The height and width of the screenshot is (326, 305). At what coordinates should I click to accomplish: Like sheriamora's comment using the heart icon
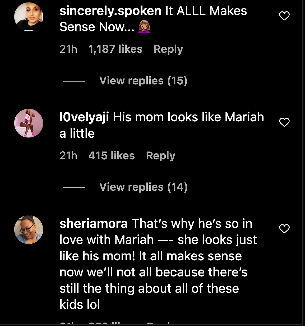(284, 229)
